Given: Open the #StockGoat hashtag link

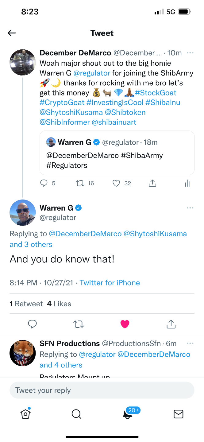Looking at the screenshot, I should pyautogui.click(x=156, y=93).
